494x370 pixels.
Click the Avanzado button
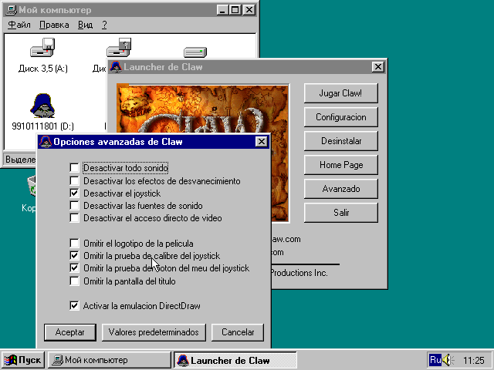(x=341, y=189)
